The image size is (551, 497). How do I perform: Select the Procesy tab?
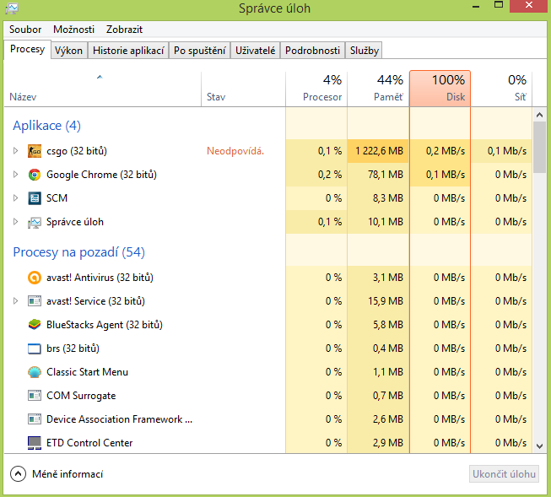[x=27, y=49]
